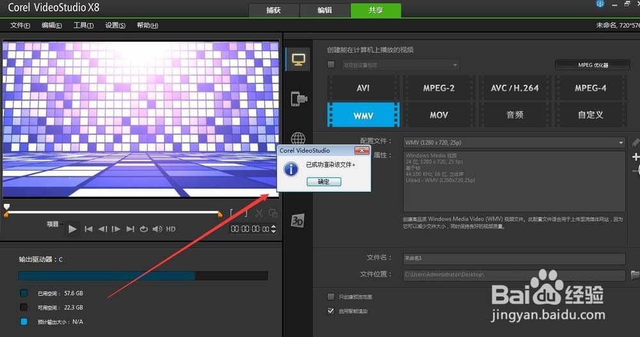Adjust the timecode stepper arrows
The image size is (640, 337).
pyautogui.click(x=273, y=229)
